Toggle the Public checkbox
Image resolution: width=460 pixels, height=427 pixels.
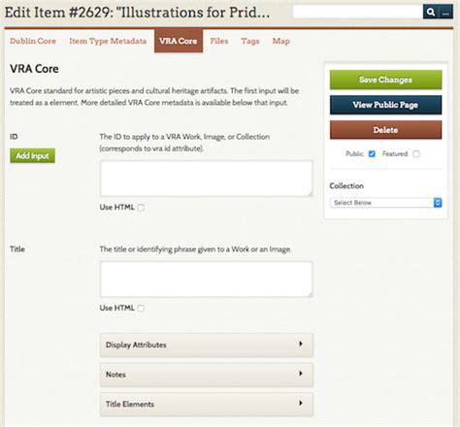pos(372,154)
